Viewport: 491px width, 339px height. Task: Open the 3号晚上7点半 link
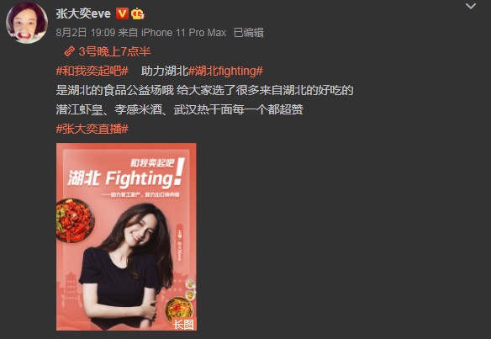(x=114, y=51)
